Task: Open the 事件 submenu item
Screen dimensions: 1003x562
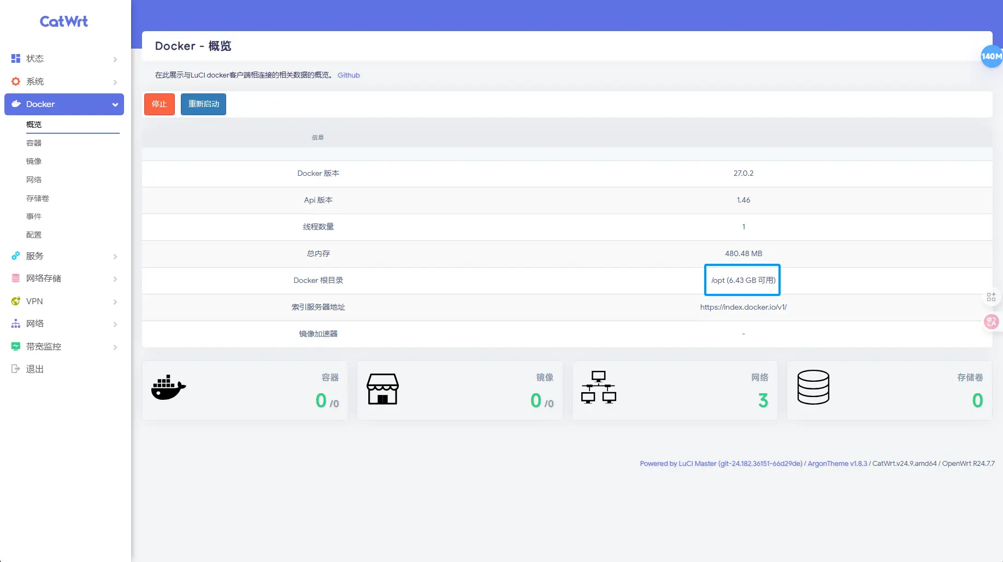Action: pyautogui.click(x=34, y=216)
